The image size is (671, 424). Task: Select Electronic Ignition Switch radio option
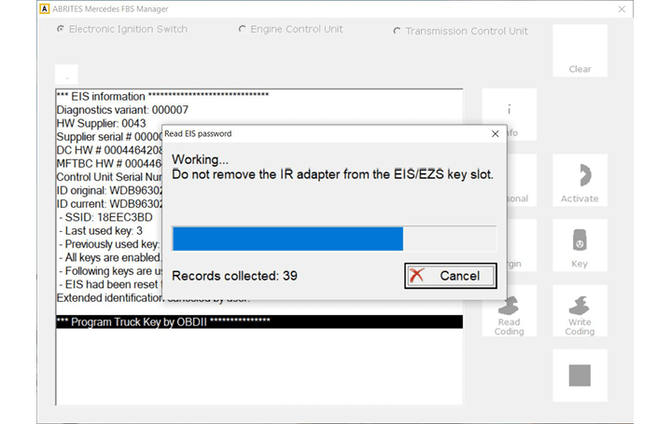pyautogui.click(x=62, y=29)
